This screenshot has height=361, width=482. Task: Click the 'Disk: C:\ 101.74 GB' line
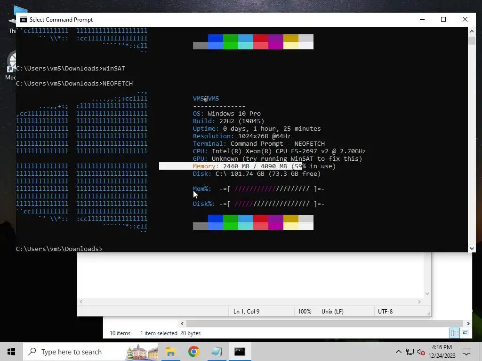257,174
